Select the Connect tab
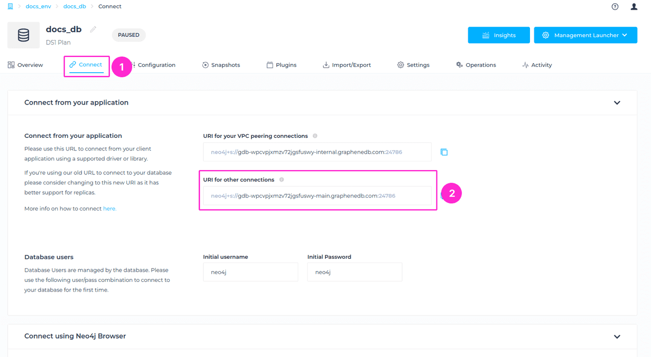The height and width of the screenshot is (357, 651). tap(86, 65)
